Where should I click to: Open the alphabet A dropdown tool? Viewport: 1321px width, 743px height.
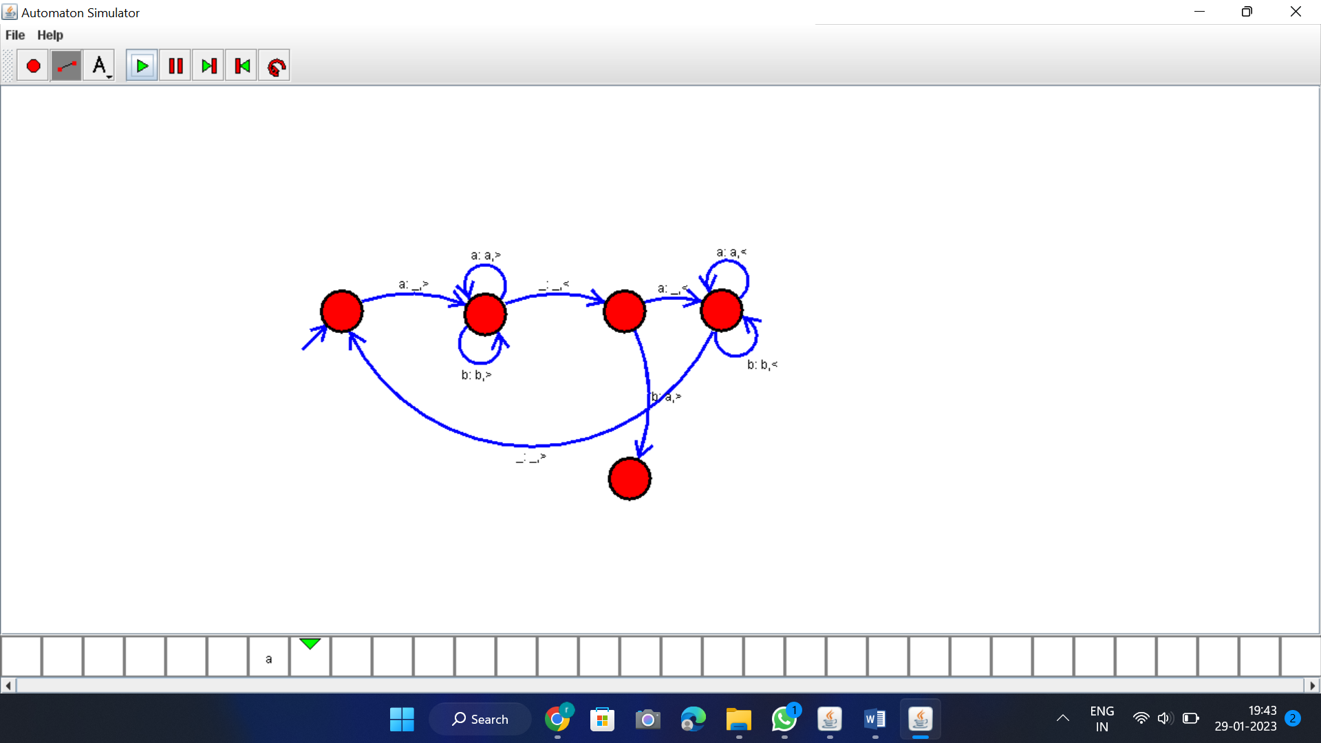[100, 66]
